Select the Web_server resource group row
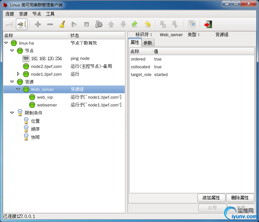 64,89
